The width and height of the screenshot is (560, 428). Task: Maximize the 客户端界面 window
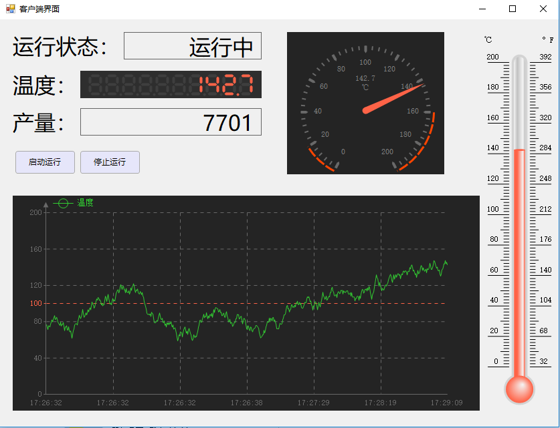[512, 9]
